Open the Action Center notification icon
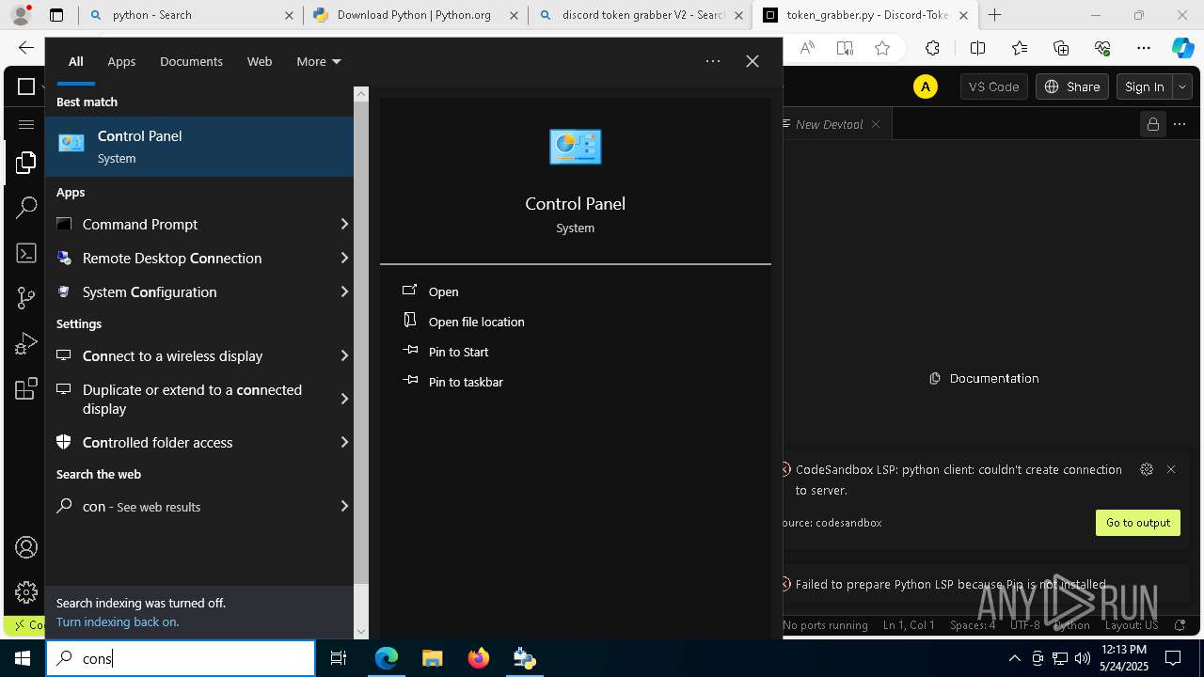The image size is (1204, 677). pyautogui.click(x=1173, y=658)
